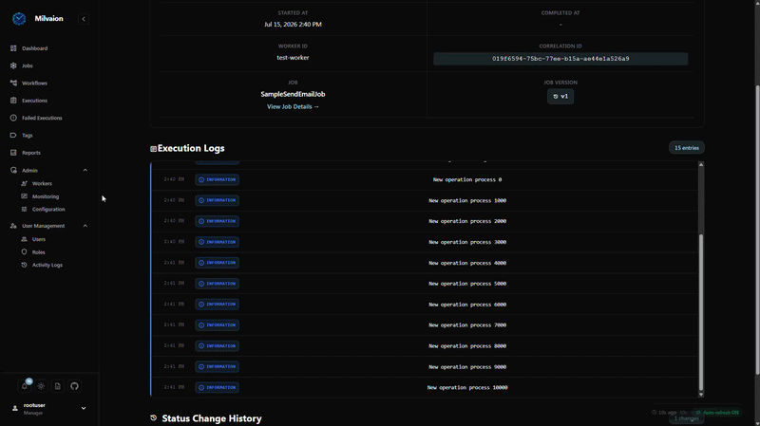
Task: Click the Monitoring icon
Action: [x=25, y=196]
